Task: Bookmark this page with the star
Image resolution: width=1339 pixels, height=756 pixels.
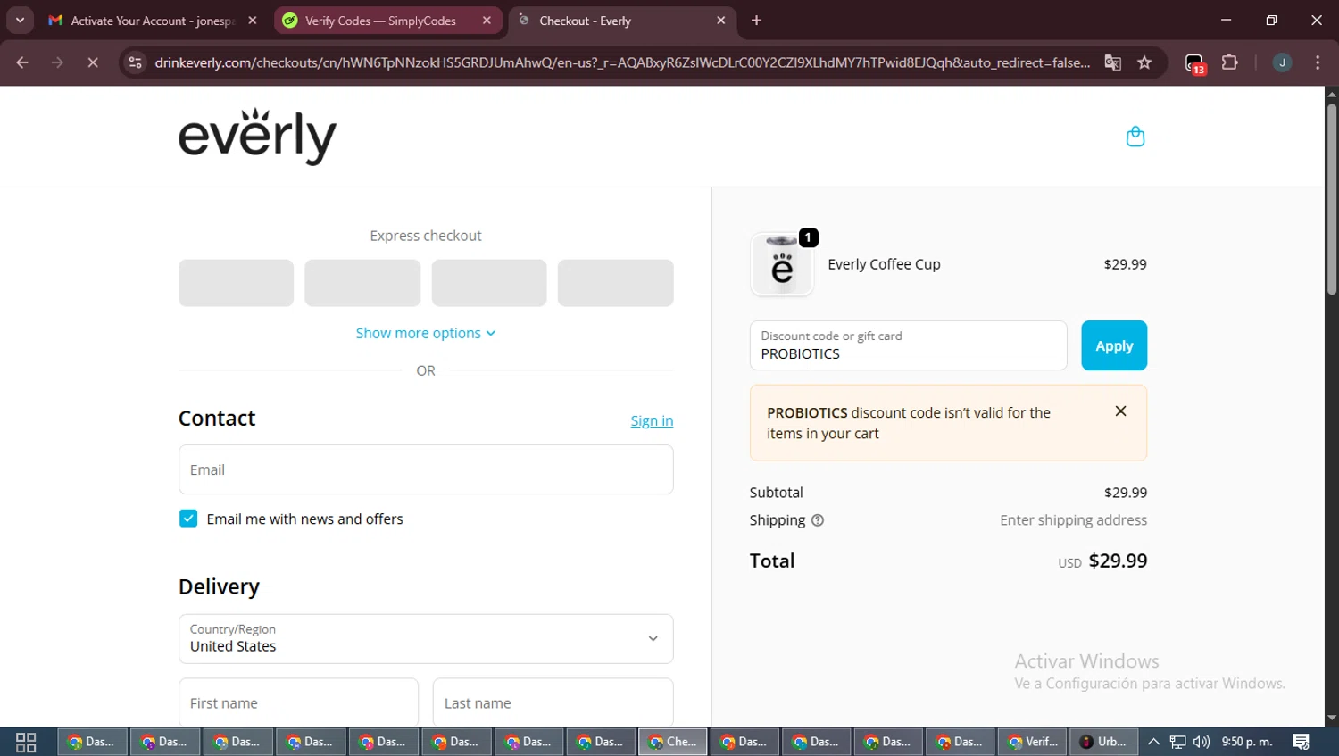Action: [1144, 62]
